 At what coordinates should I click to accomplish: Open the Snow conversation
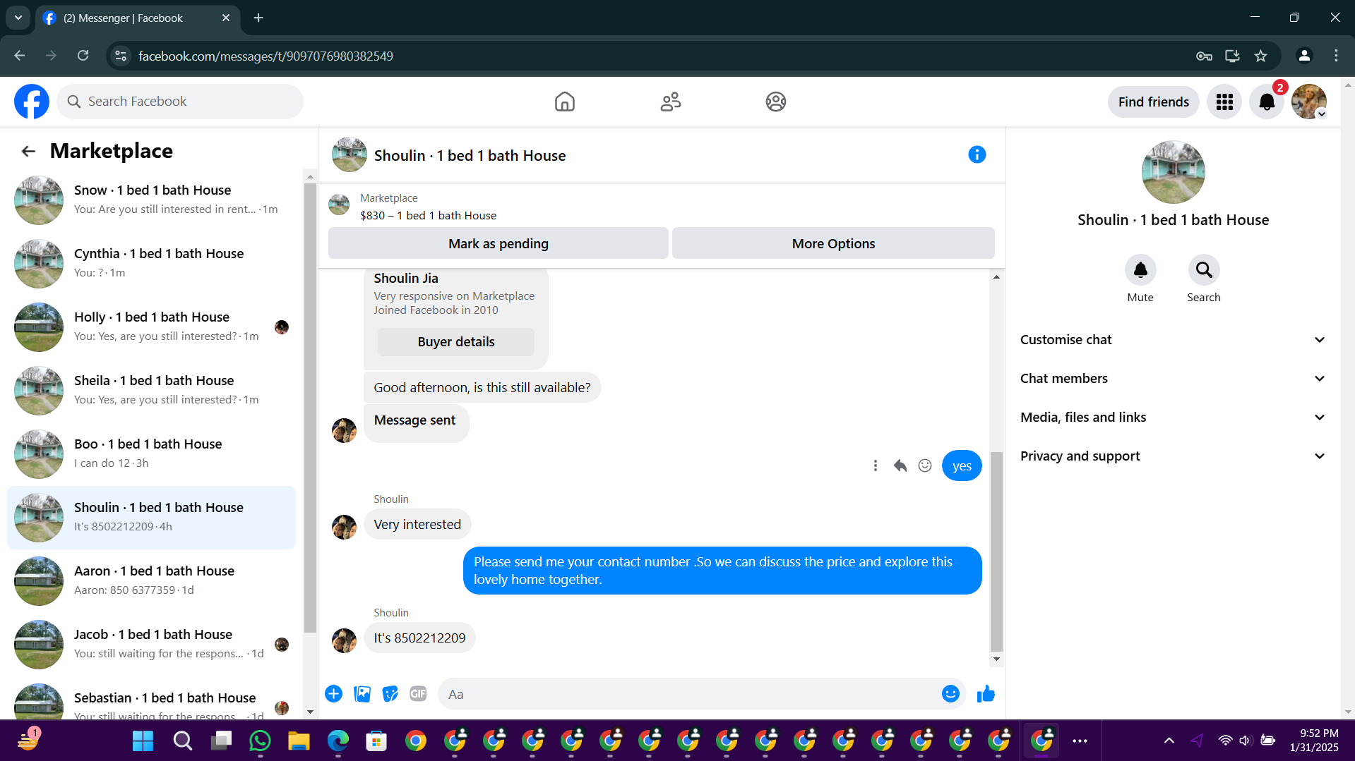151,200
